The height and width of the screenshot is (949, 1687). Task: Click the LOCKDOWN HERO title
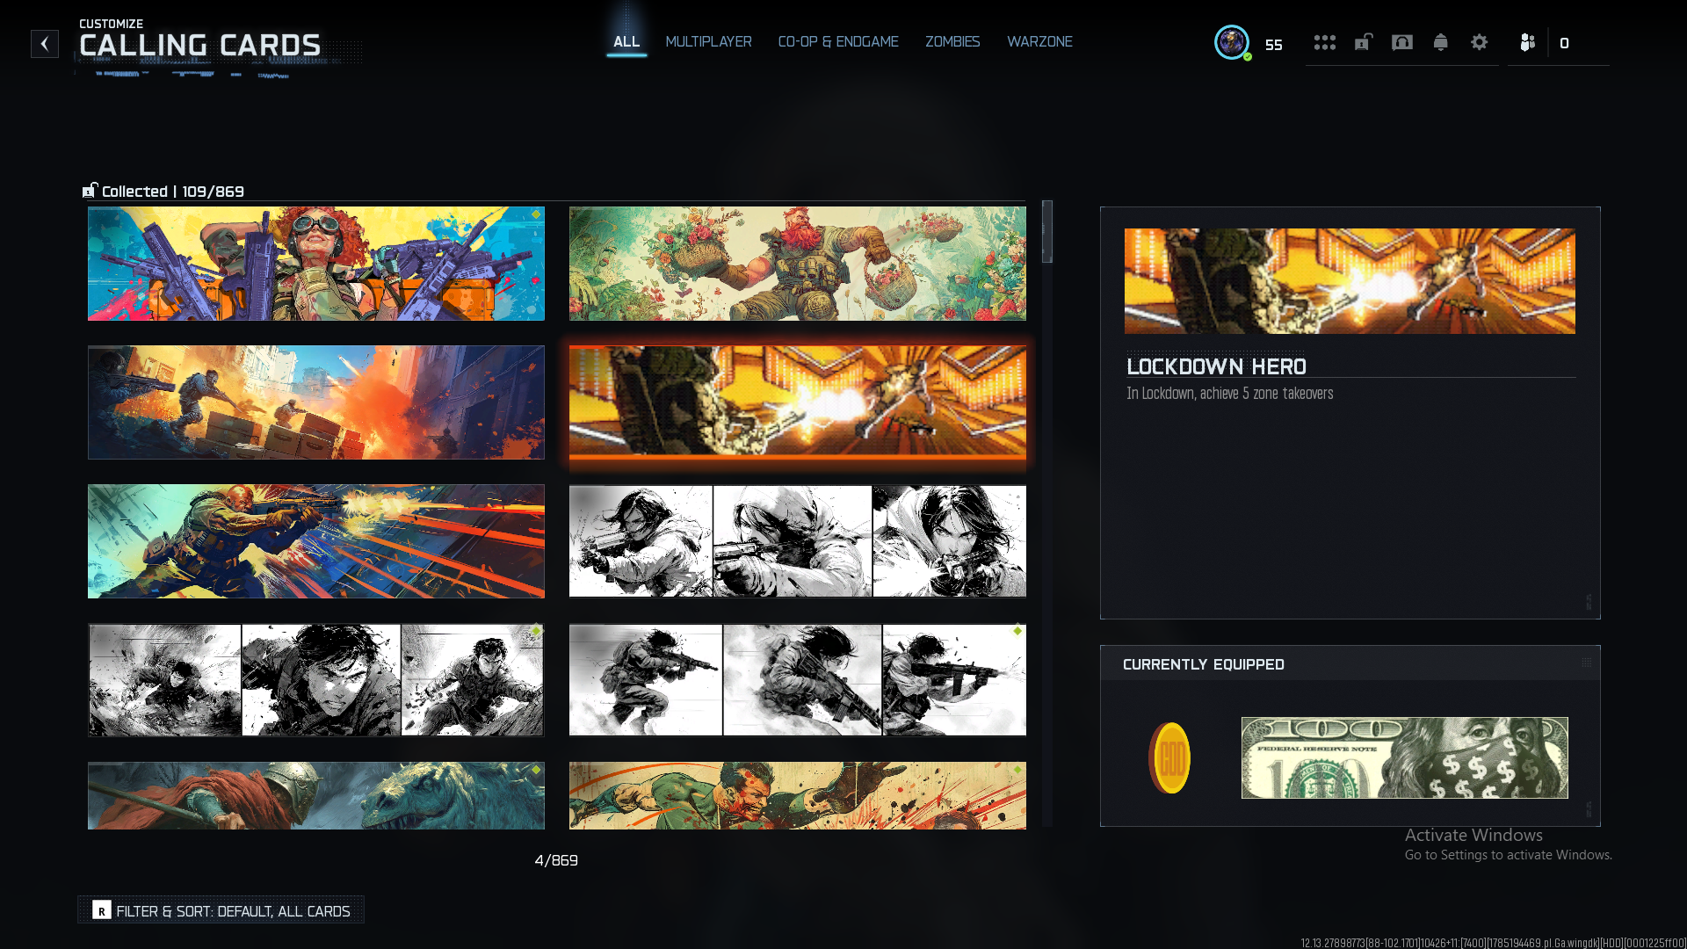click(1216, 366)
